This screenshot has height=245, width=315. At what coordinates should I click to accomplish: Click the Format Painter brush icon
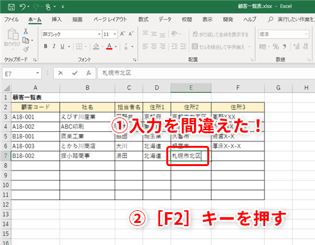click(26, 49)
